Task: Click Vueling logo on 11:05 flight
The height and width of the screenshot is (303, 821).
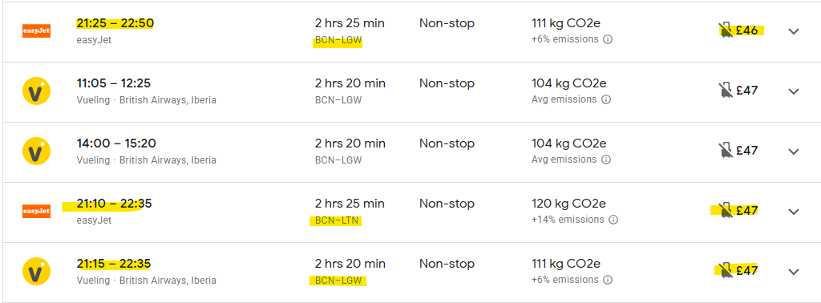Action: coord(36,91)
